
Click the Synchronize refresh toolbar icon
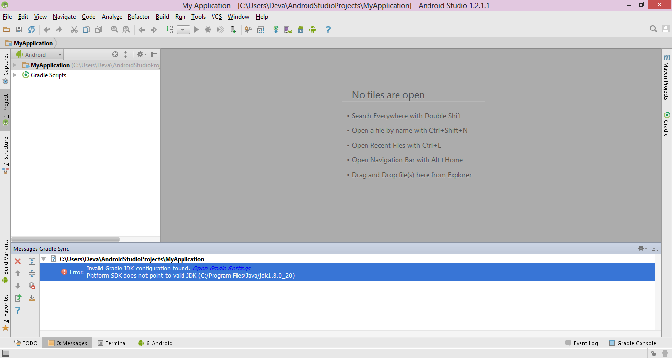pos(31,30)
